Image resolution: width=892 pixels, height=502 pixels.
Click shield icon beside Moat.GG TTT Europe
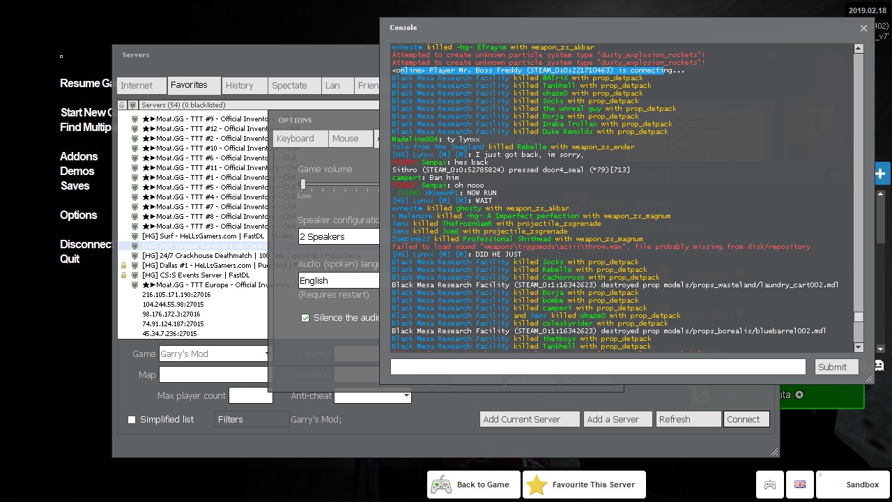pos(135,285)
